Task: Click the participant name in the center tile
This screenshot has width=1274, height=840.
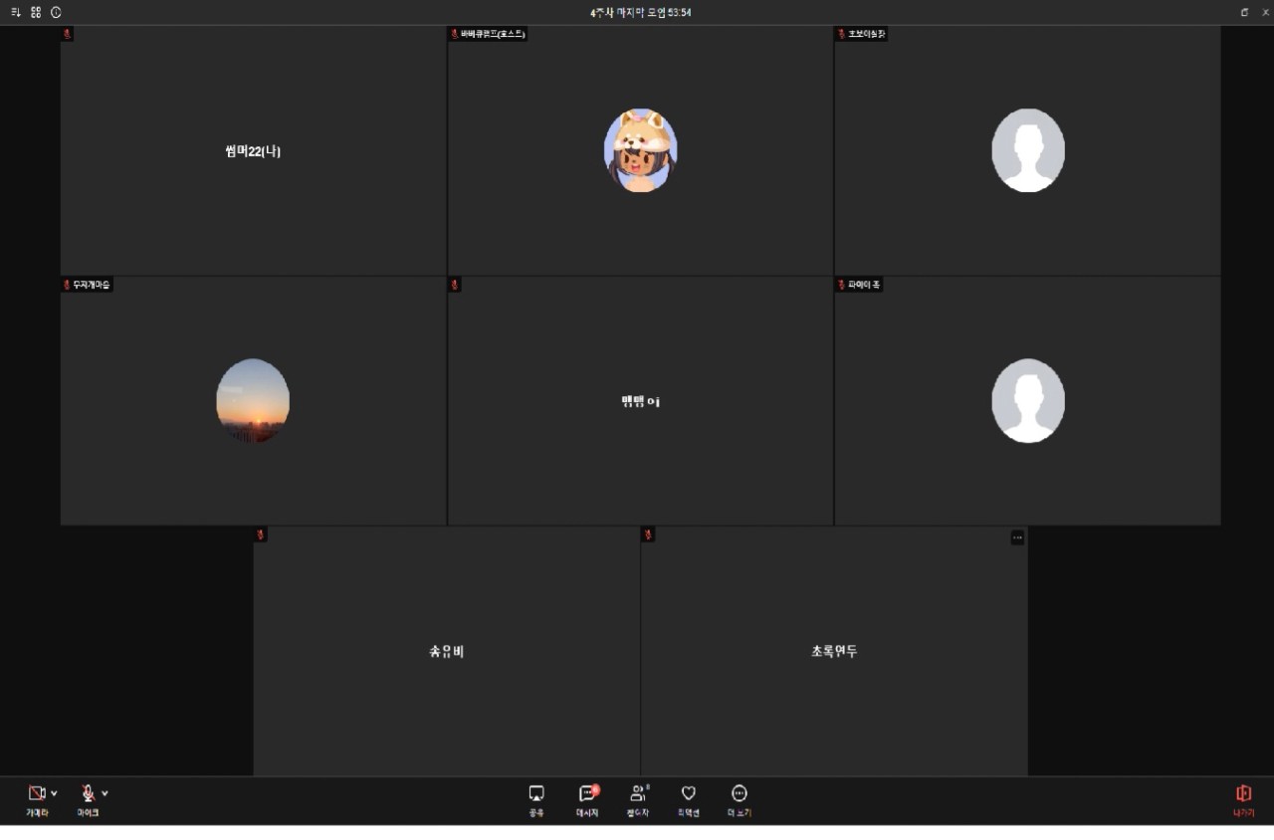Action: point(640,401)
